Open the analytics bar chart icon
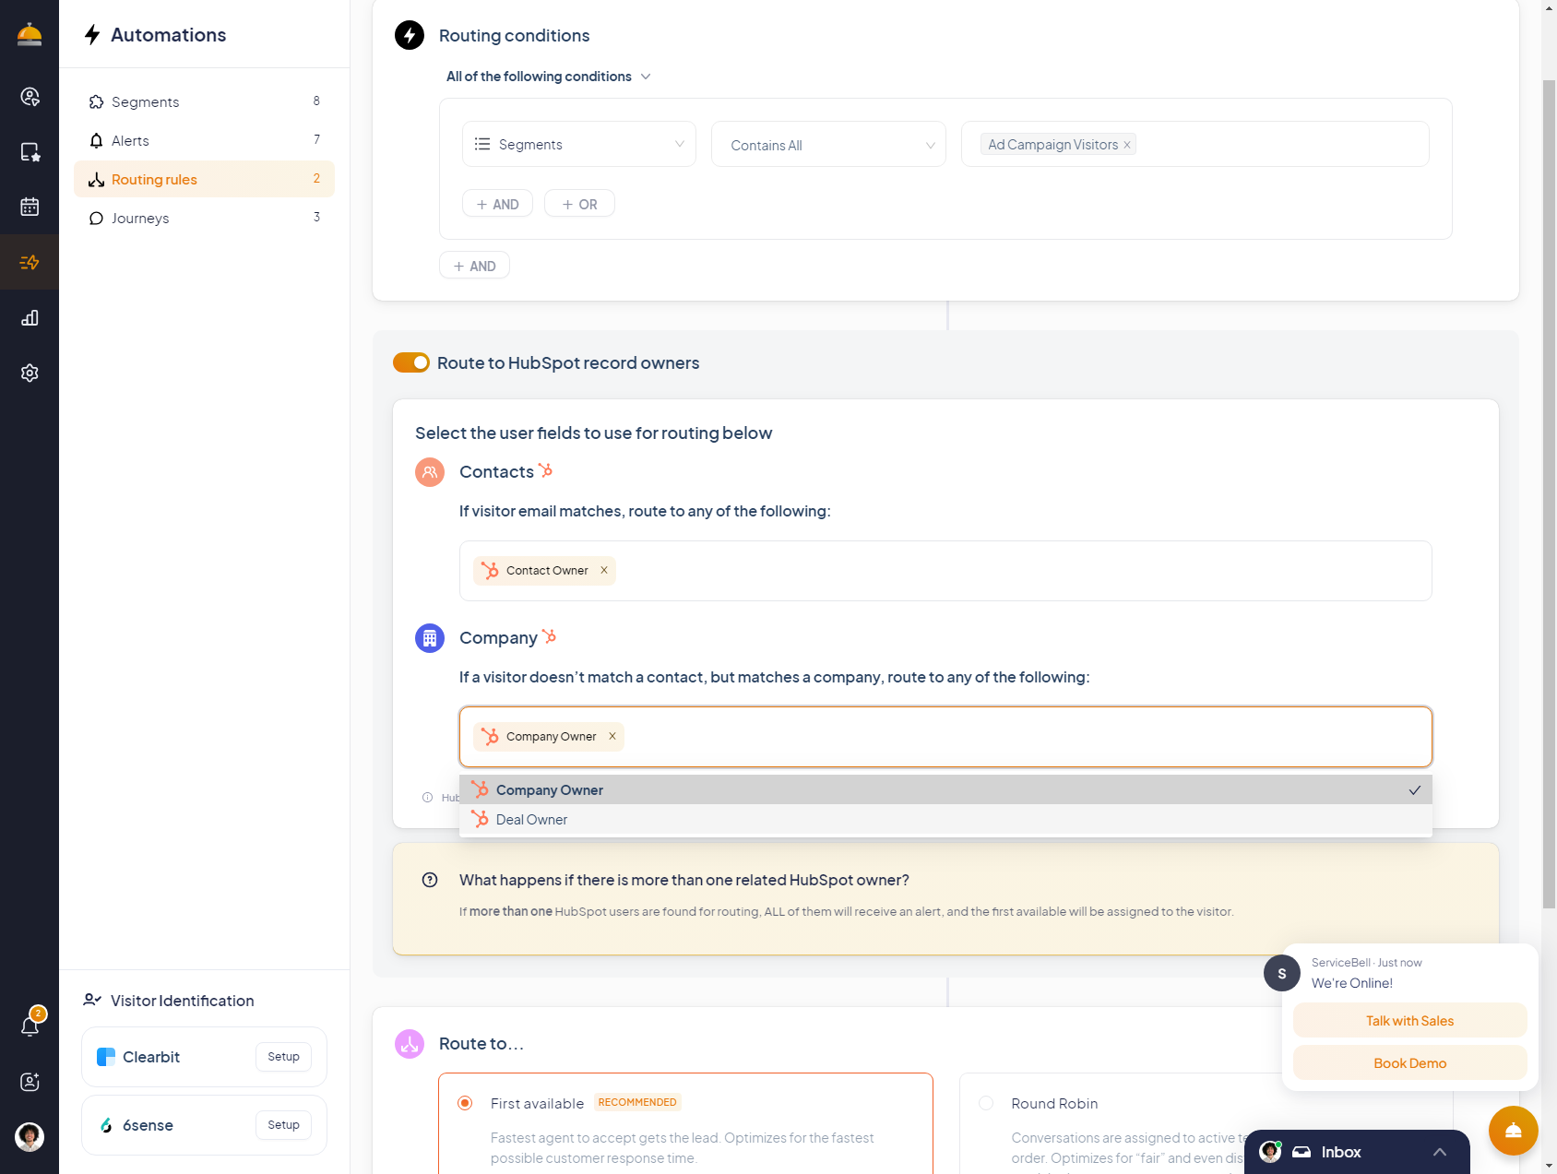Image resolution: width=1557 pixels, height=1174 pixels. (30, 318)
